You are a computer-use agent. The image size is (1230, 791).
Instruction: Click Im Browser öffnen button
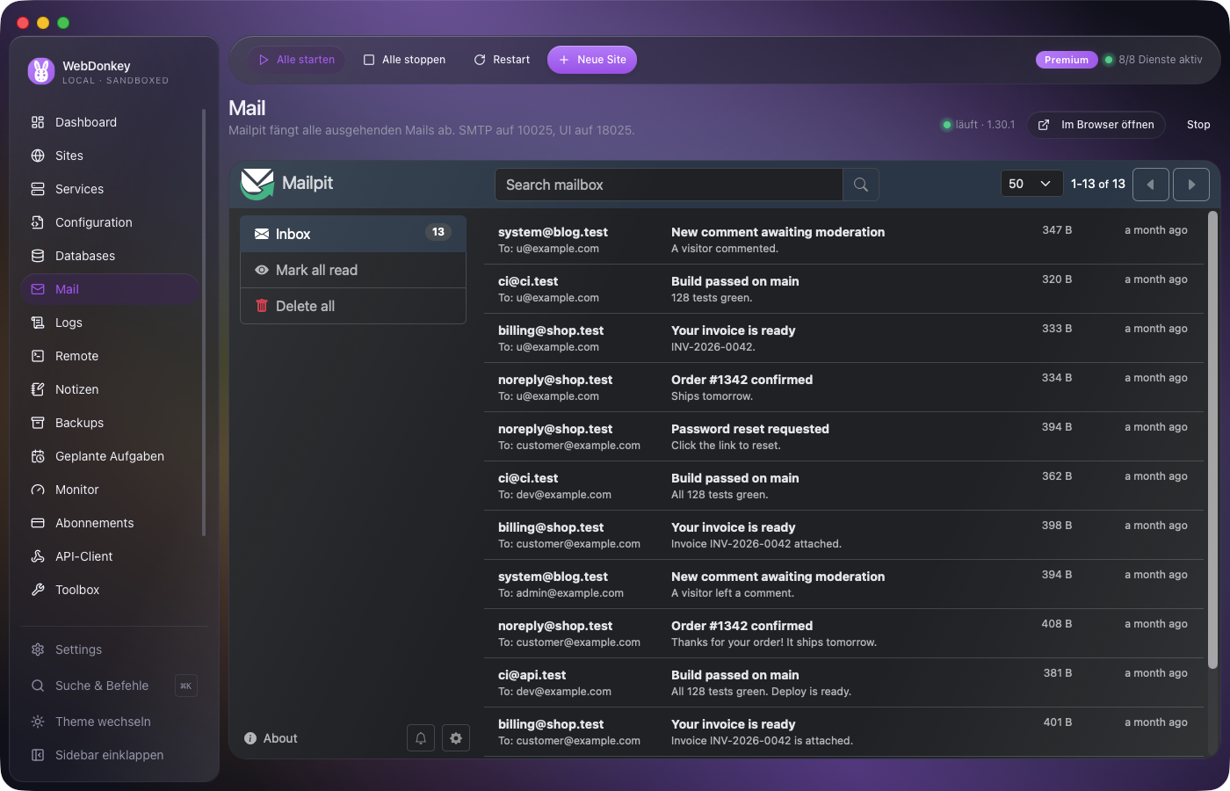tap(1096, 125)
